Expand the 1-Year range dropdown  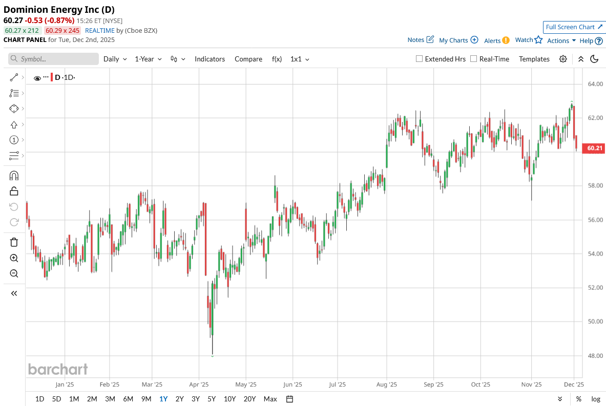[x=148, y=59]
